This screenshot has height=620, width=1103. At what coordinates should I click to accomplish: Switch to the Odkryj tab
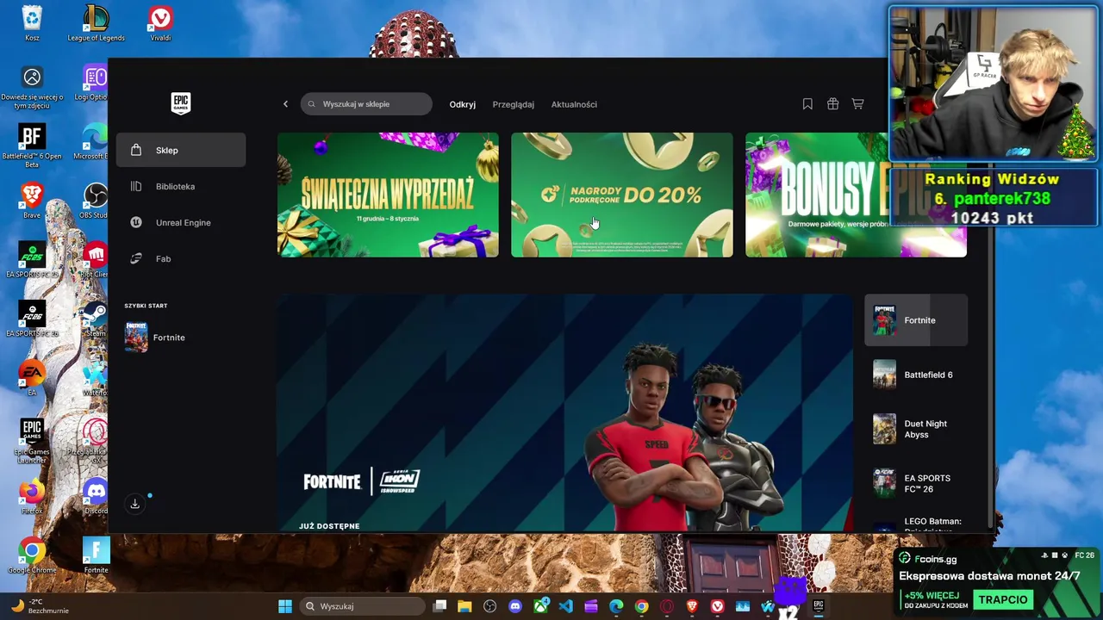tap(463, 104)
